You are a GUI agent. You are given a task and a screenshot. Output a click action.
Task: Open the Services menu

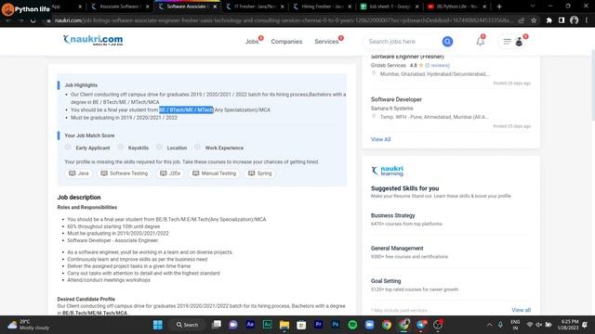click(x=326, y=42)
